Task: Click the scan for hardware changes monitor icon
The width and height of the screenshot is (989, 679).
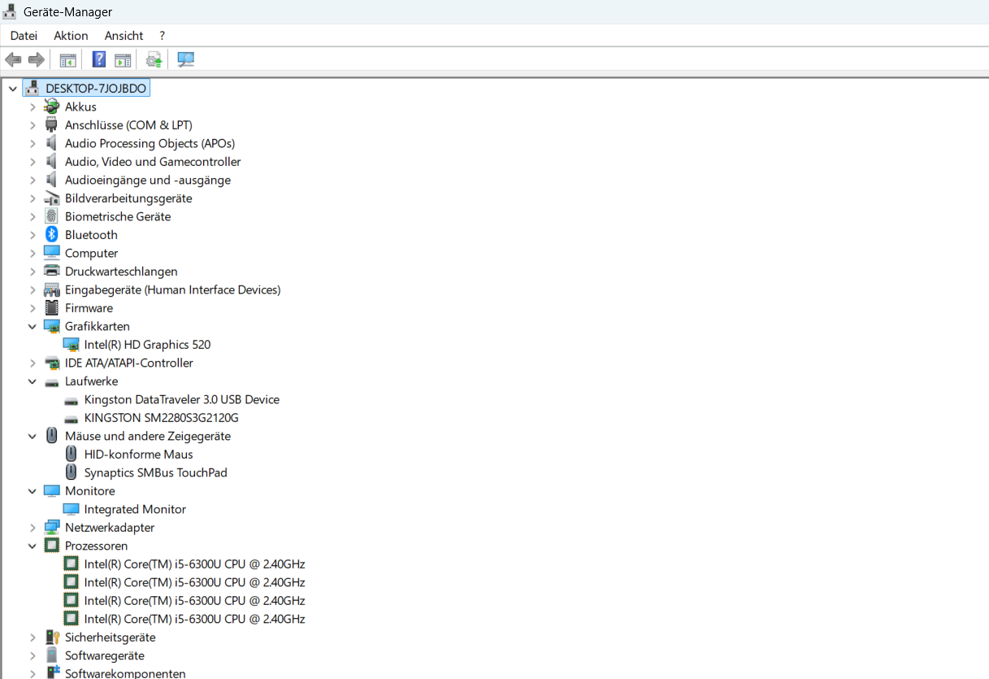Action: [186, 59]
